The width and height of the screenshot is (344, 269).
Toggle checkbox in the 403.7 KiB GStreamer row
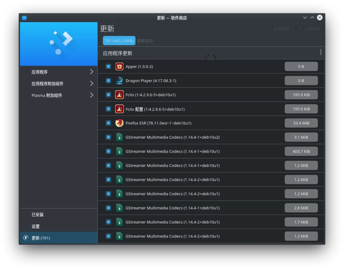(108, 151)
